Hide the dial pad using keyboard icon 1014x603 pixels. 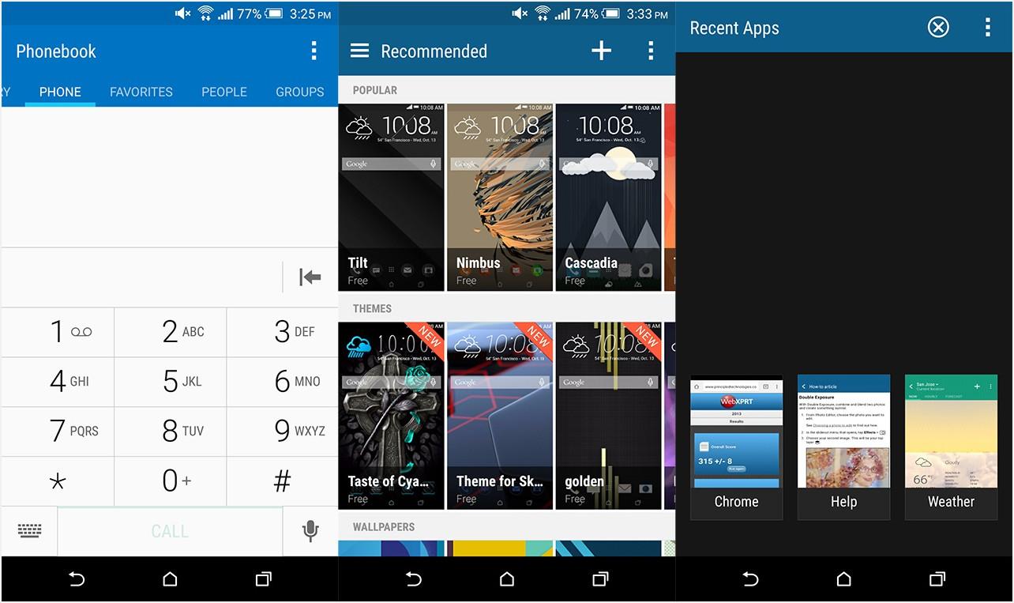pyautogui.click(x=29, y=531)
